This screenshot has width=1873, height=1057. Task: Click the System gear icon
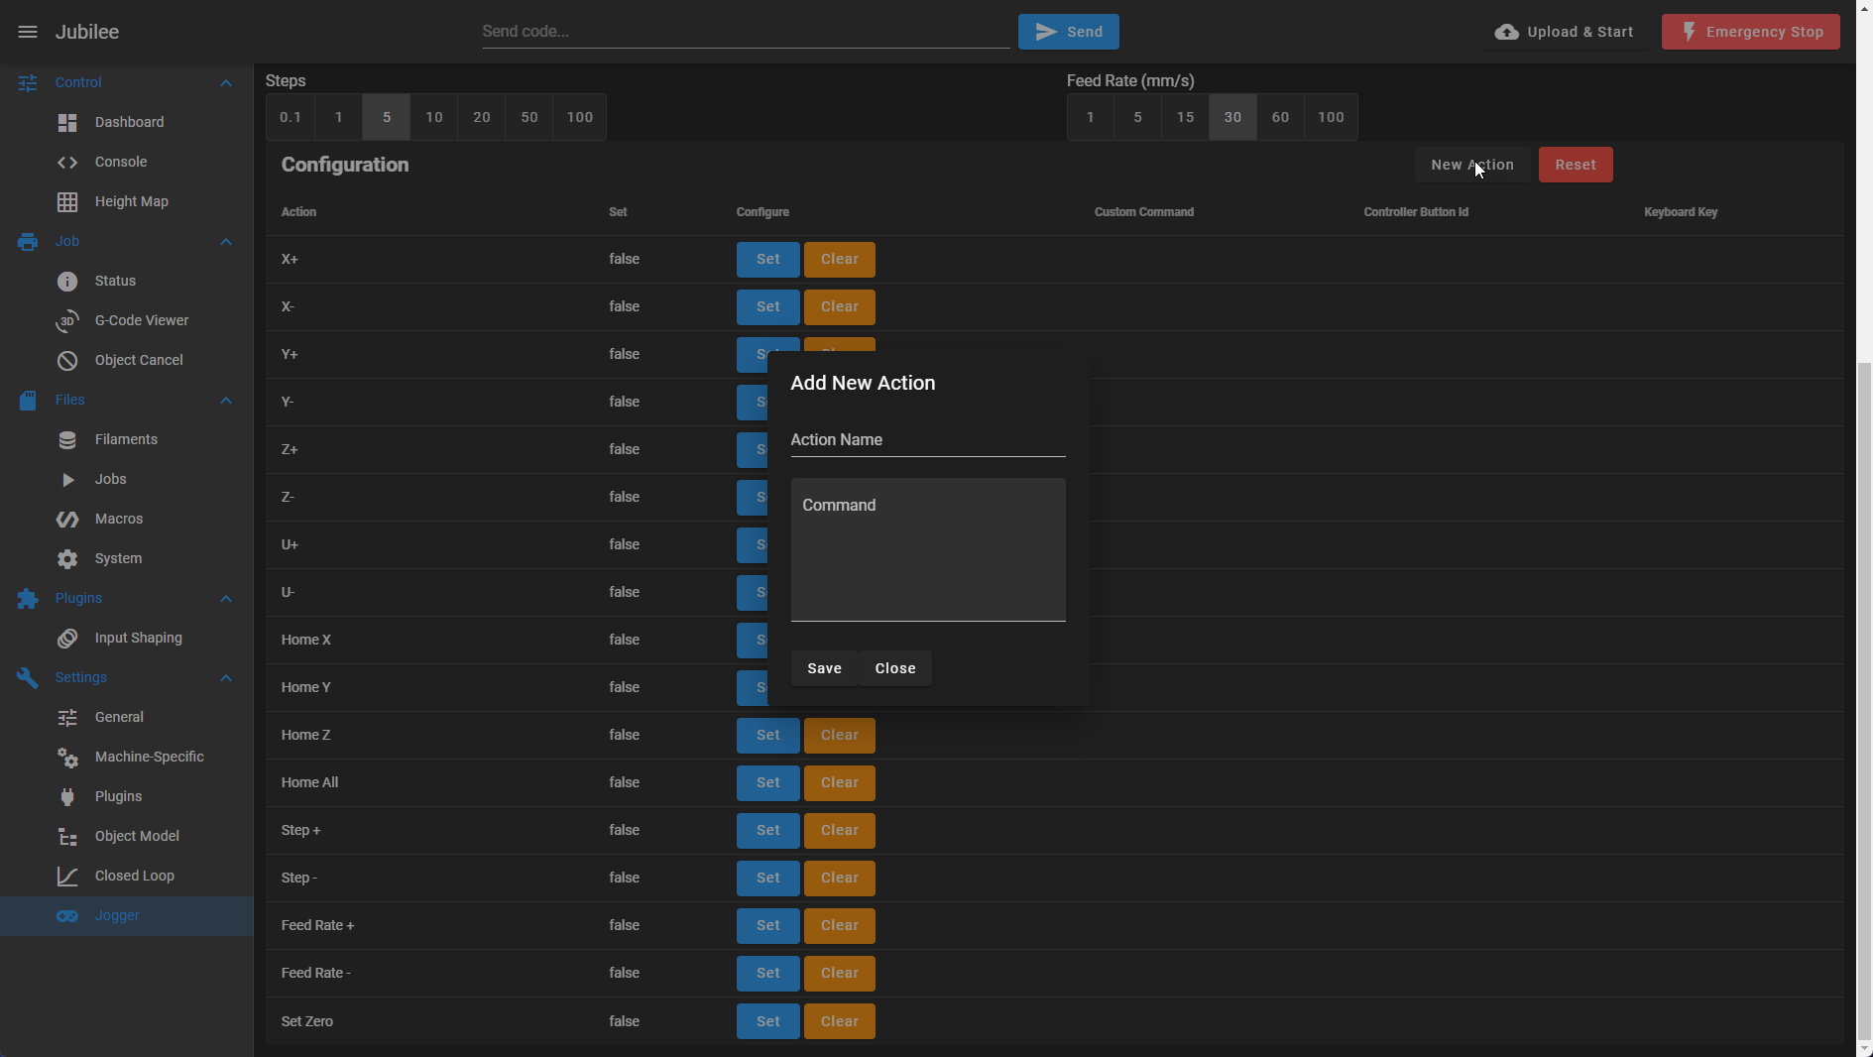point(67,558)
